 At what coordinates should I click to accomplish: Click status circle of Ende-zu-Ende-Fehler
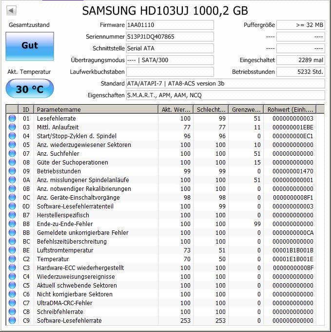click(x=12, y=224)
